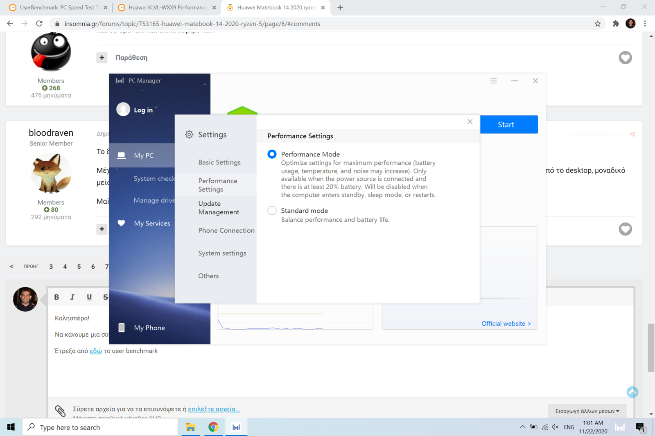Select the Performance Mode radio button

coord(272,154)
